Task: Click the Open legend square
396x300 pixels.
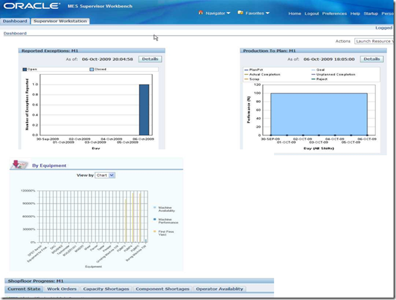Action: pos(25,69)
